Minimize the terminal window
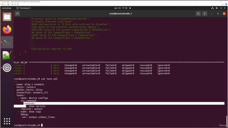This screenshot has width=228, height=128. coord(212,14)
